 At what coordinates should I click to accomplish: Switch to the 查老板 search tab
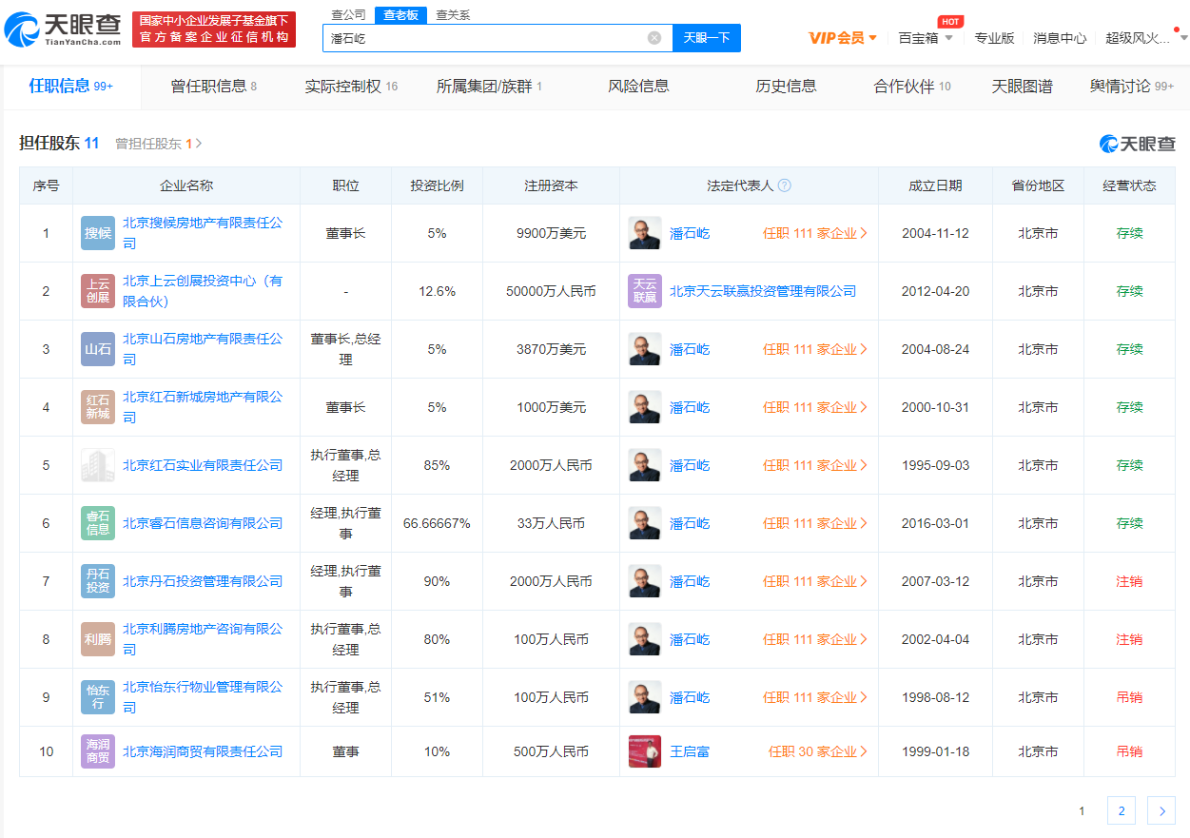400,14
